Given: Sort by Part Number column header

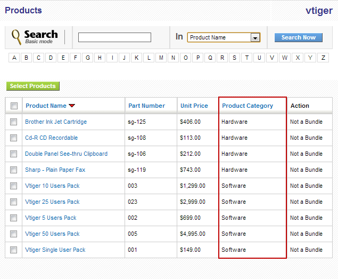Looking at the screenshot, I should tap(146, 106).
